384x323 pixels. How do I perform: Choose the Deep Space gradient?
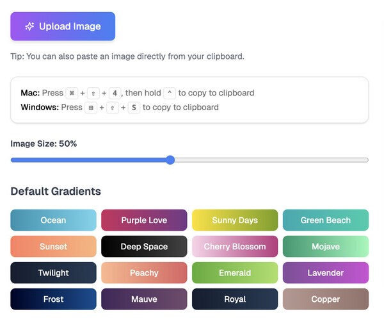pos(144,246)
